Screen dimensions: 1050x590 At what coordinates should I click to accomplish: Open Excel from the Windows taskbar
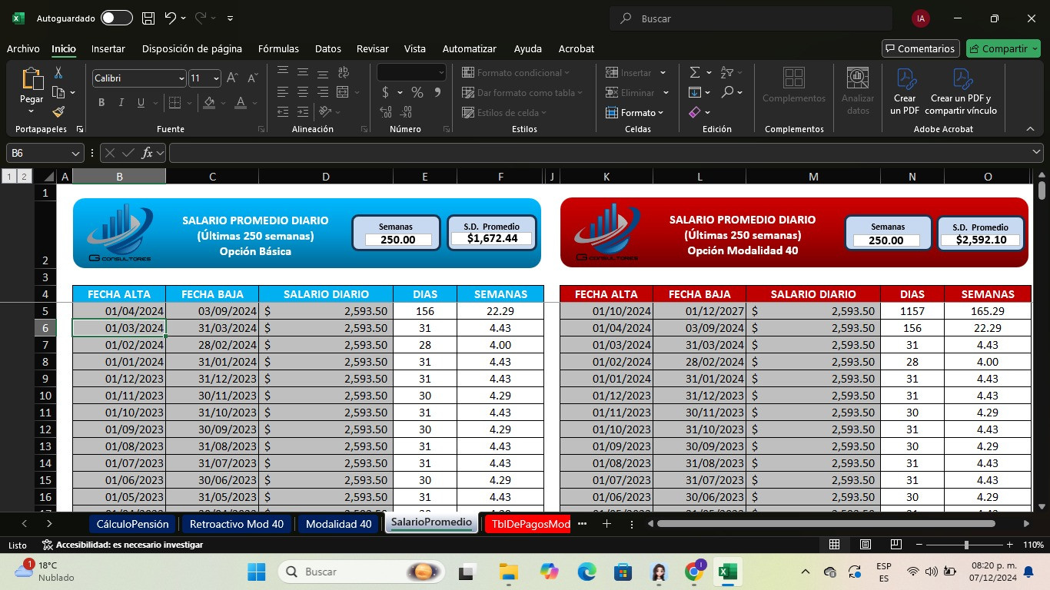726,572
